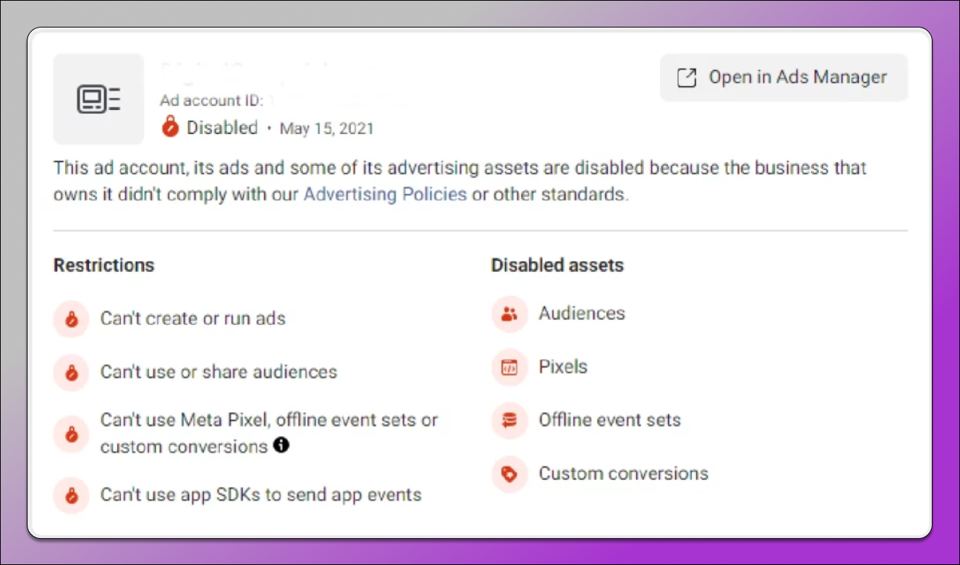Click the Offline event sets icon

coord(510,420)
